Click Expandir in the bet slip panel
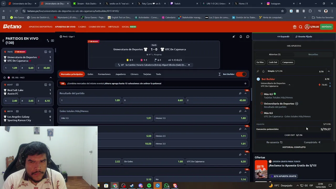 click(283, 37)
